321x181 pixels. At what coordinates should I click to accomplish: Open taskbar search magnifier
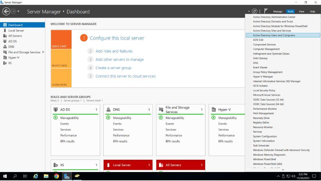click(15, 176)
